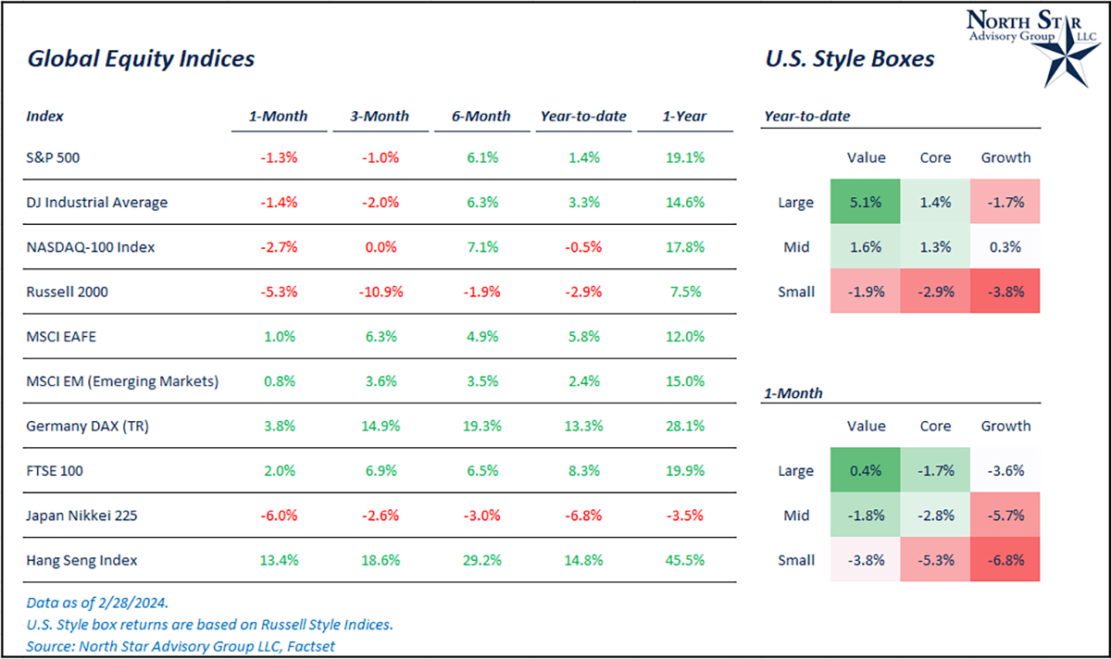1111x659 pixels.
Task: Select the Russell 2000 3-Month value -10.9%
Action: (380, 292)
